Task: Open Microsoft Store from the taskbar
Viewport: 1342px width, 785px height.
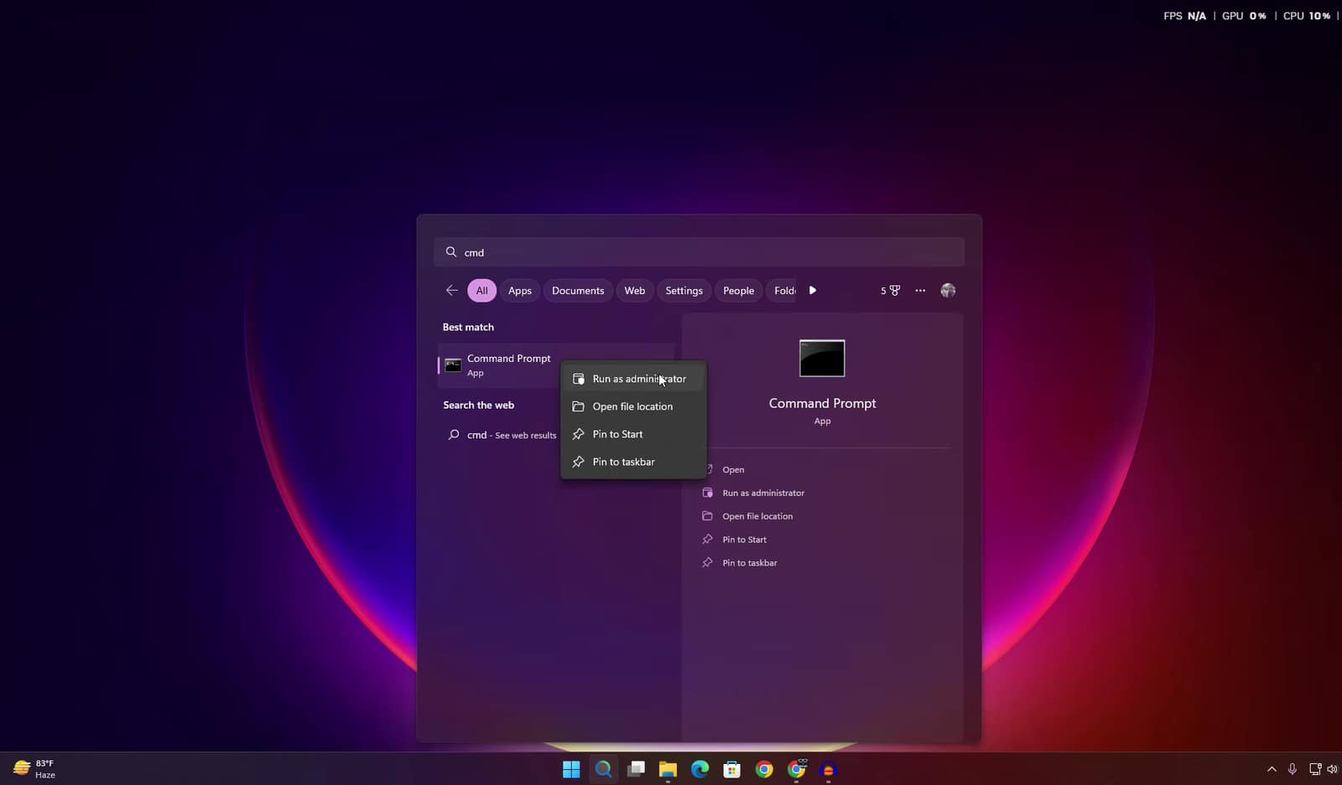Action: click(x=732, y=769)
